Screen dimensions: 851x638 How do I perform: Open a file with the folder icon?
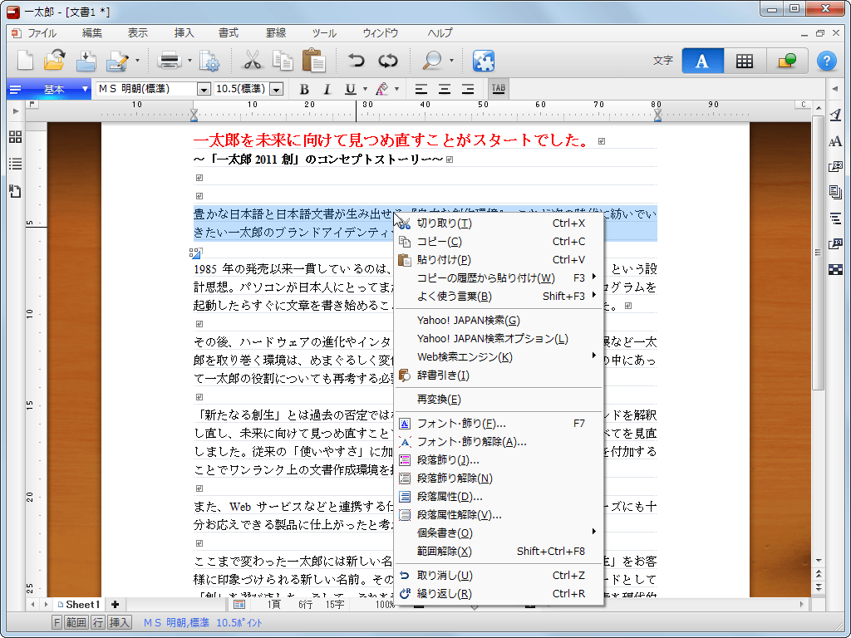coord(55,60)
